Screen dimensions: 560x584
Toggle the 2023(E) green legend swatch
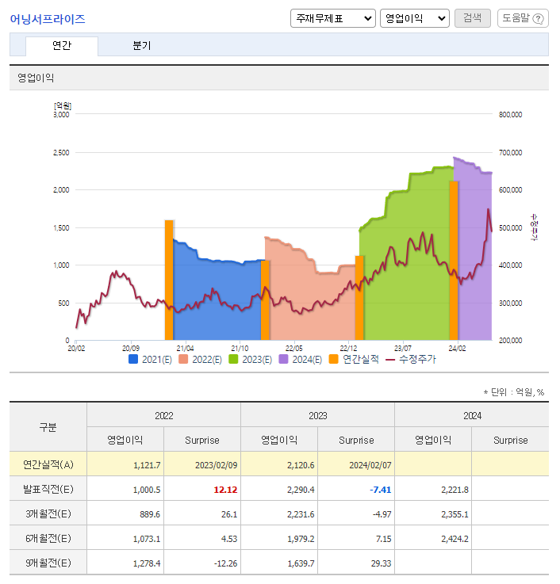pyautogui.click(x=233, y=359)
